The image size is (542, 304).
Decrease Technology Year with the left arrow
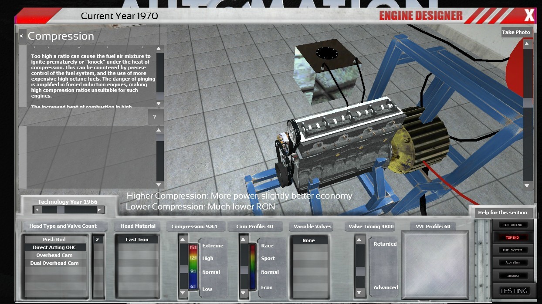[x=37, y=210]
